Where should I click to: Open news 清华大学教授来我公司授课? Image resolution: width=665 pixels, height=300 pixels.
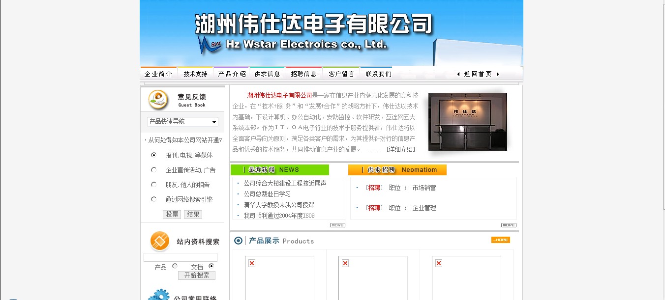tap(279, 205)
